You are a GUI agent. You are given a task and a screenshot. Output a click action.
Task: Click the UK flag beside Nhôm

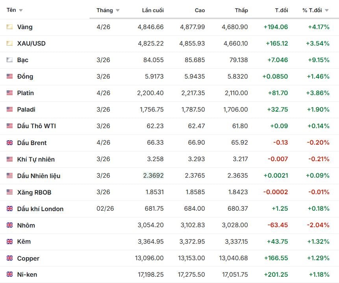9,225
